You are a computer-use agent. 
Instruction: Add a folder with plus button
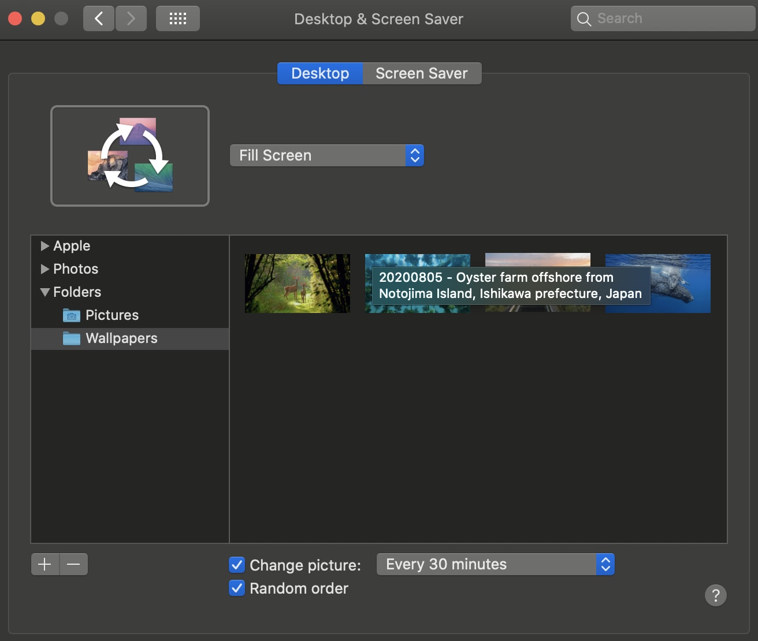coord(45,564)
